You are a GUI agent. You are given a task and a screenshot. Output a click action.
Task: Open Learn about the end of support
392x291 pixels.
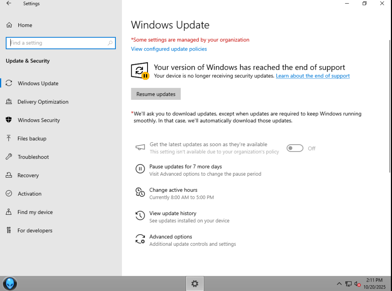coord(313,76)
